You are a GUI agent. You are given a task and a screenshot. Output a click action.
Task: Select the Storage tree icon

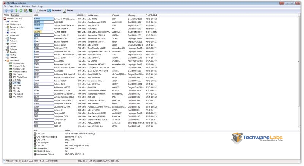tap(8, 38)
